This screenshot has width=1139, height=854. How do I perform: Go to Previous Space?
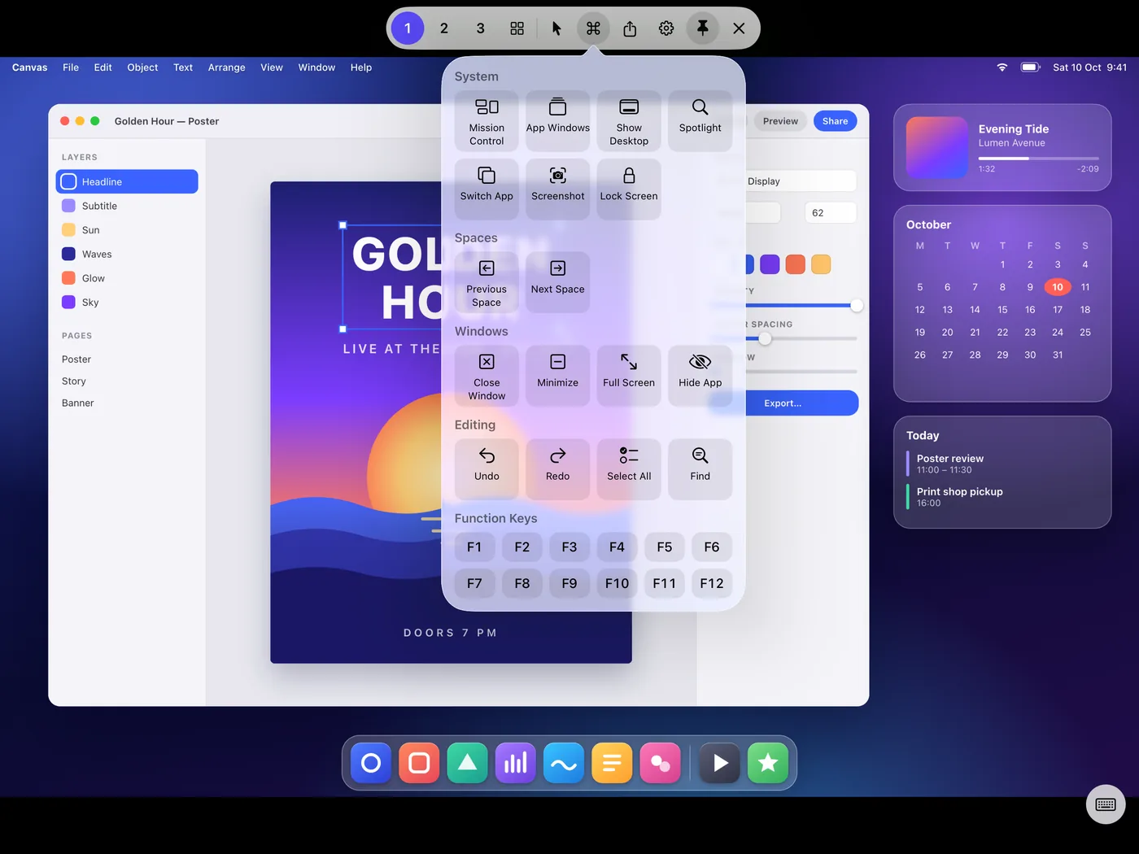(x=487, y=282)
